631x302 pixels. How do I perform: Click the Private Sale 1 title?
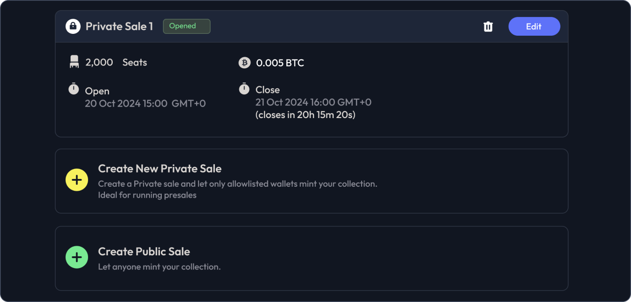119,27
